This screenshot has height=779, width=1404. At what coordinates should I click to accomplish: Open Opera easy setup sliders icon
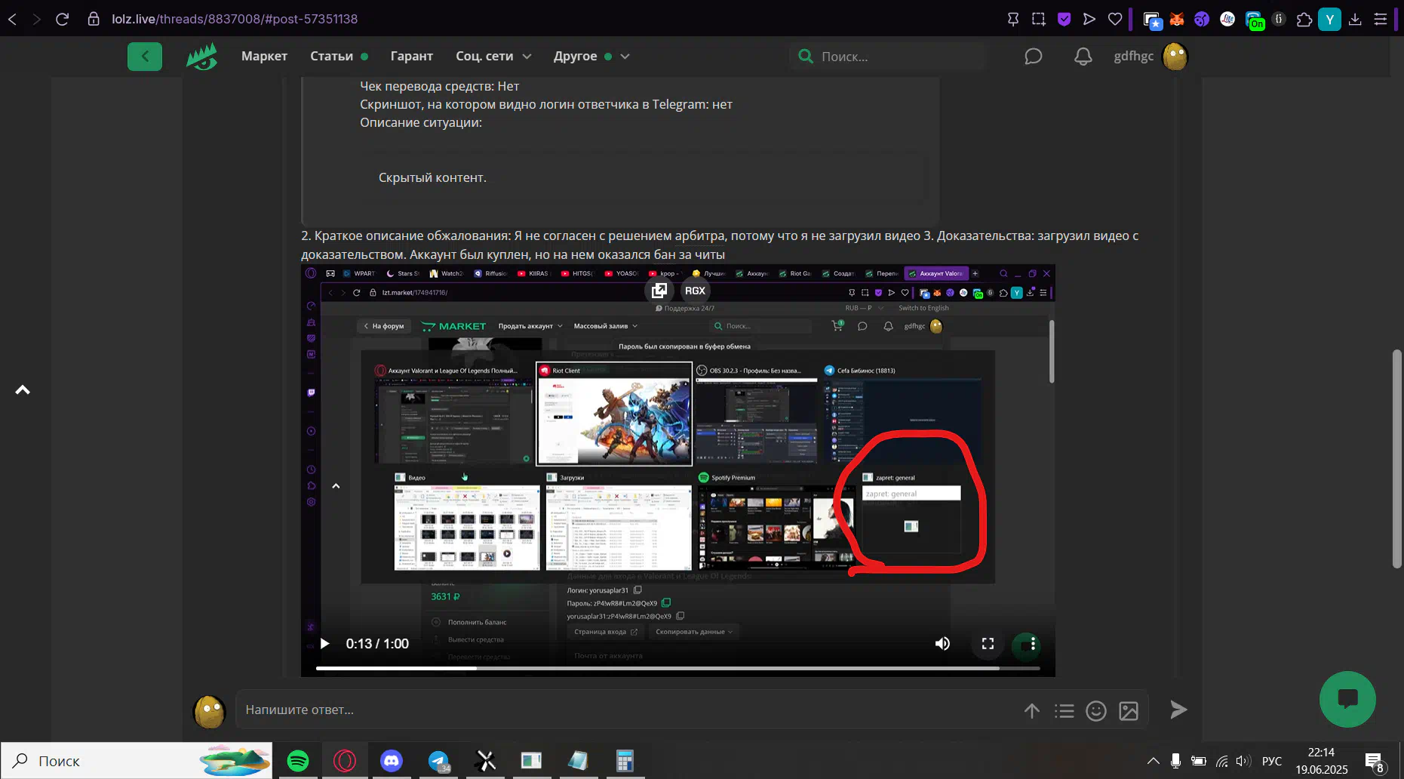click(1381, 20)
